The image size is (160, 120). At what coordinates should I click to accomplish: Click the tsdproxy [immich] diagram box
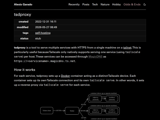95,99
